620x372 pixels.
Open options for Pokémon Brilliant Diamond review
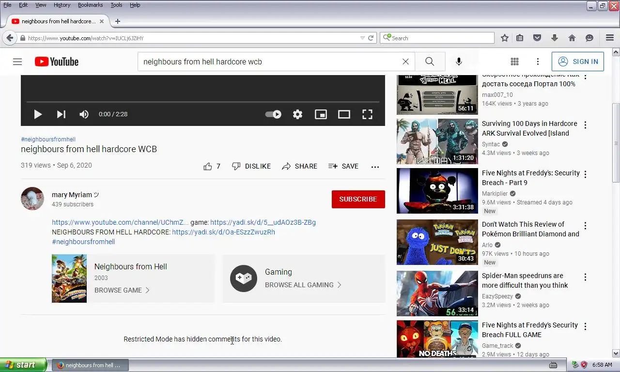585,226
